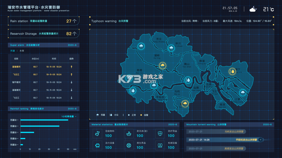Open the 马屿发出山洪预警 warning entry

tap(216, 132)
